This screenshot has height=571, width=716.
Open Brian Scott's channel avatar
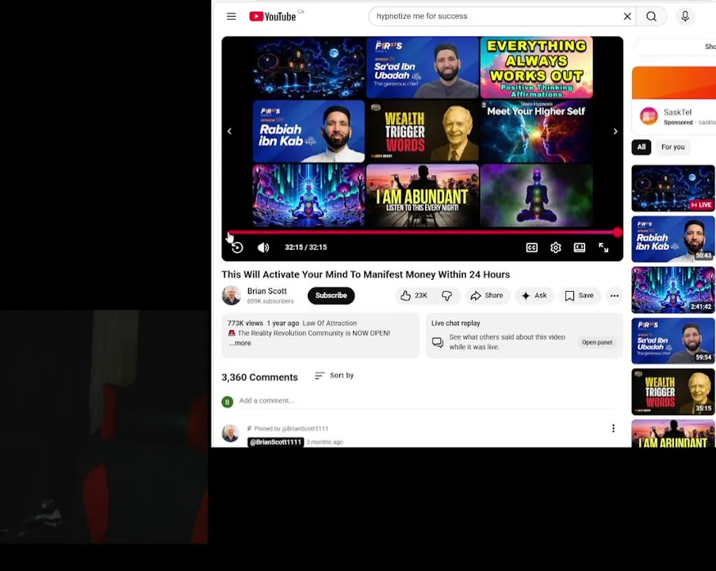pyautogui.click(x=232, y=296)
